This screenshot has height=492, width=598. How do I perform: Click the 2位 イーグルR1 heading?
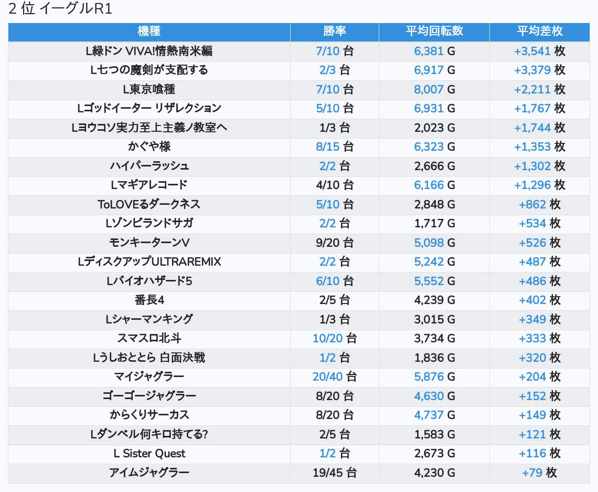61,9
